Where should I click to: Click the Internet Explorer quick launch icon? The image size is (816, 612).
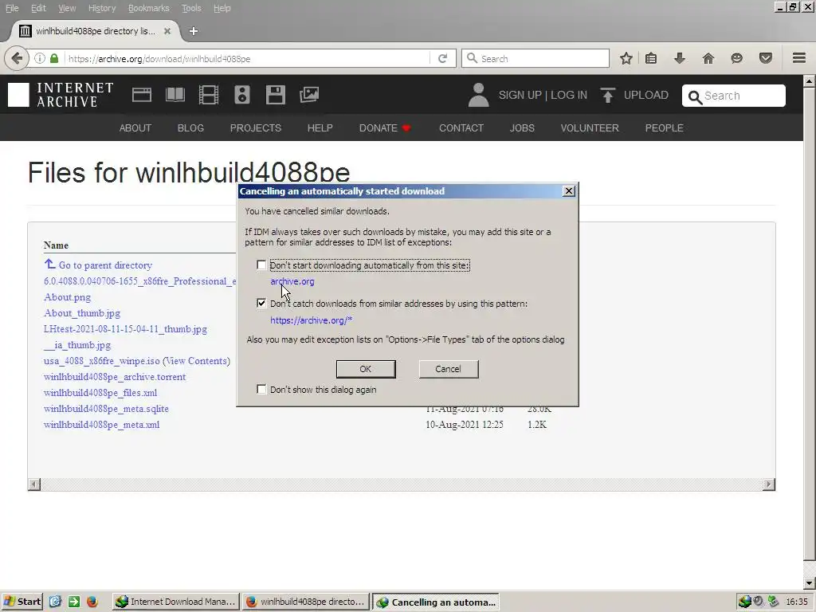[x=55, y=602]
